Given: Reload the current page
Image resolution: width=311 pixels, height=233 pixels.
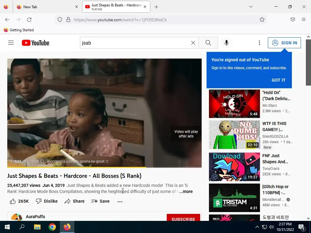Looking at the screenshot, I should coord(29,20).
